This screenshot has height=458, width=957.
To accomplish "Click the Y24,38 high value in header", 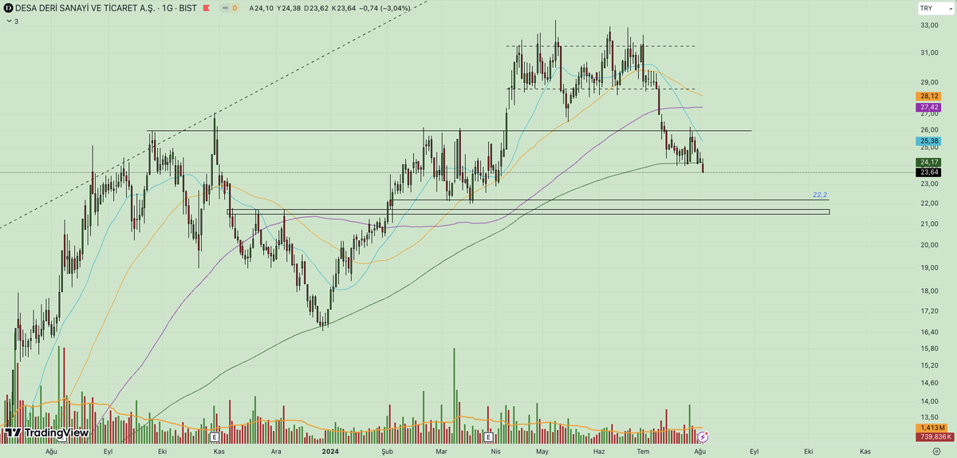I will click(289, 8).
